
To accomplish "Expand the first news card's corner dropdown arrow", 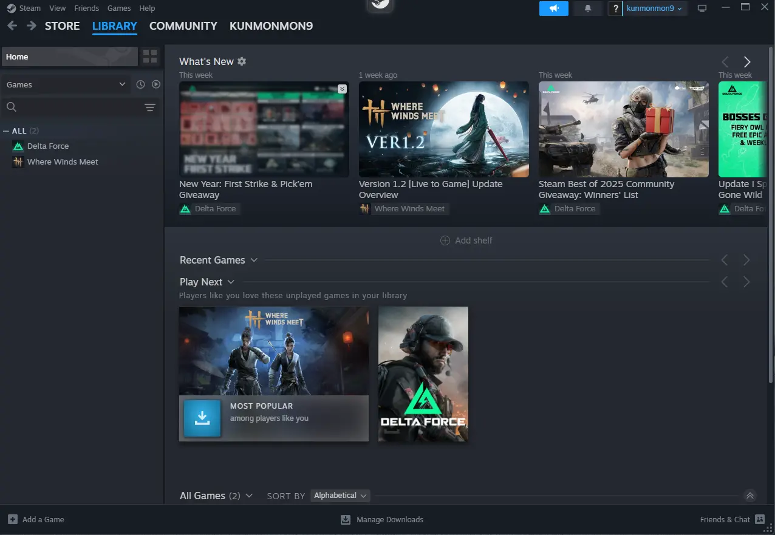I will [342, 89].
